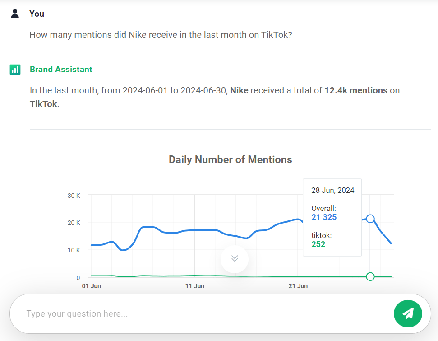Click the '28 Jun, 2024' tooltip date
The width and height of the screenshot is (438, 341).
(333, 190)
